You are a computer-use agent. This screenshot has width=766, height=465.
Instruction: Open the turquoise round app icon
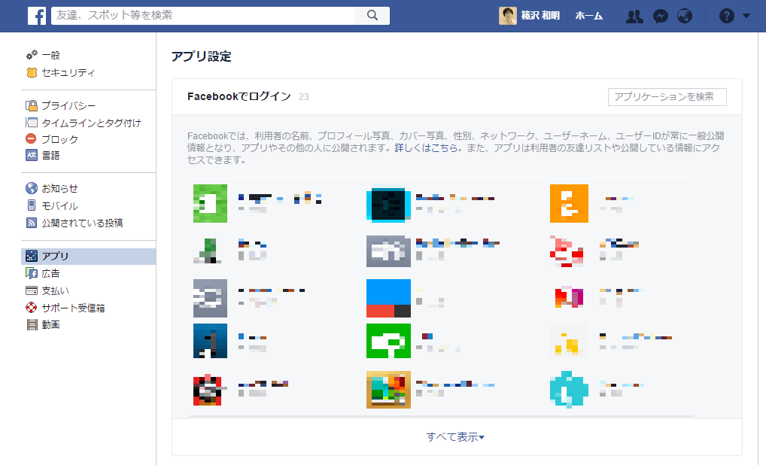point(569,389)
